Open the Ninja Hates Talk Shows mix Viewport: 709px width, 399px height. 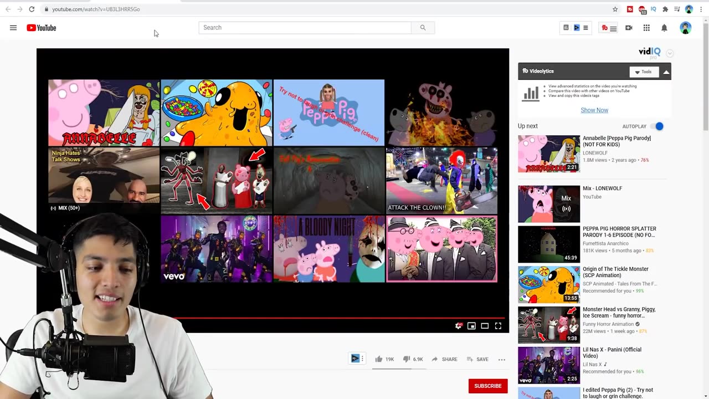pos(104,181)
